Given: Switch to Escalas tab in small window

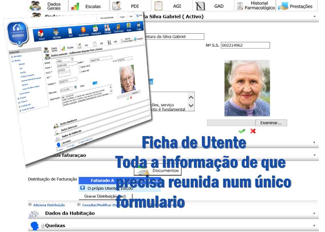Looking at the screenshot, I should (x=68, y=48).
